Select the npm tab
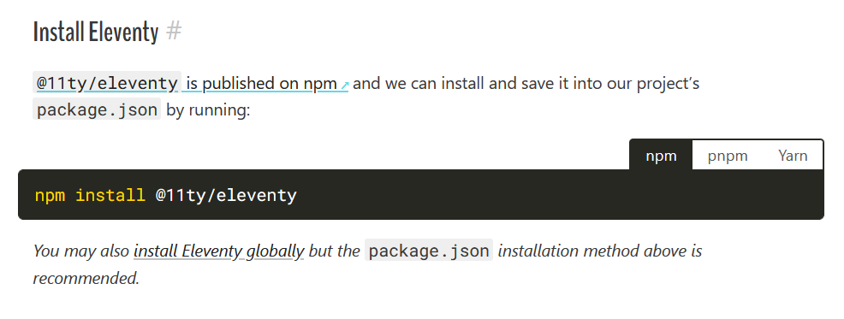Screen dimensions: 844x319 (661, 156)
